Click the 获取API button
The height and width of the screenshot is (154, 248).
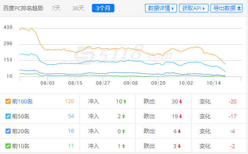click(194, 8)
